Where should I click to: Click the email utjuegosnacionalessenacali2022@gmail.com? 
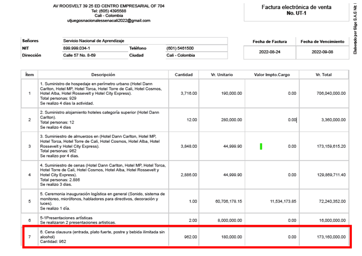(109, 20)
